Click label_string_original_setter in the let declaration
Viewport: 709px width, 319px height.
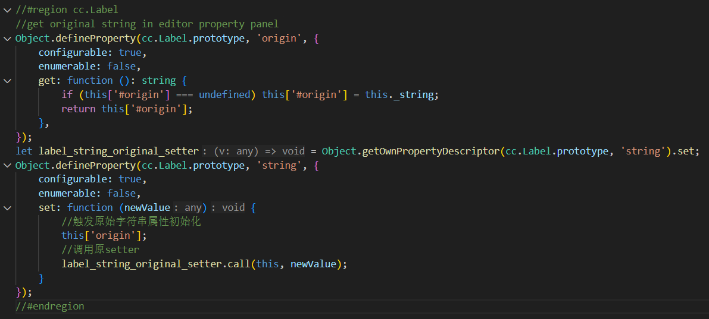(x=119, y=151)
